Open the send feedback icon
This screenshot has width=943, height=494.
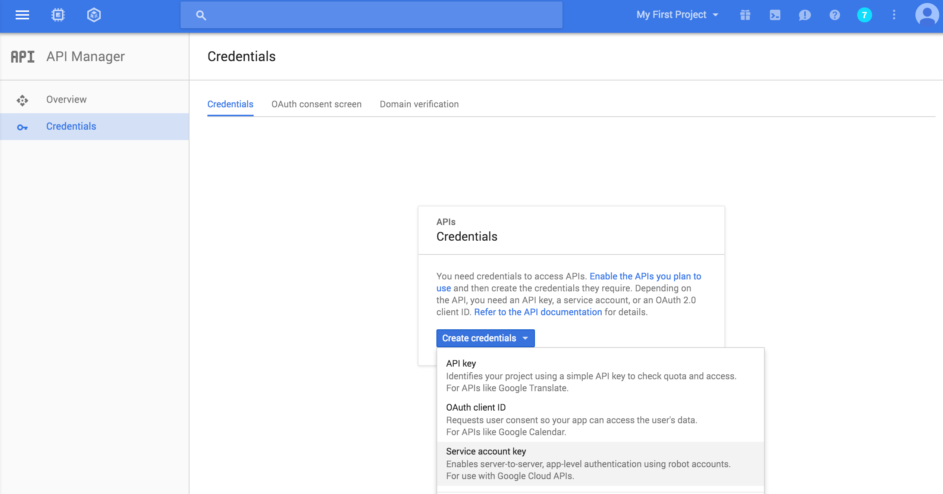tap(805, 15)
